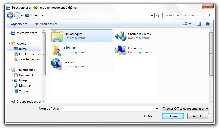Collapse the Favoris tree node
220x129 pixels.
point(10,43)
